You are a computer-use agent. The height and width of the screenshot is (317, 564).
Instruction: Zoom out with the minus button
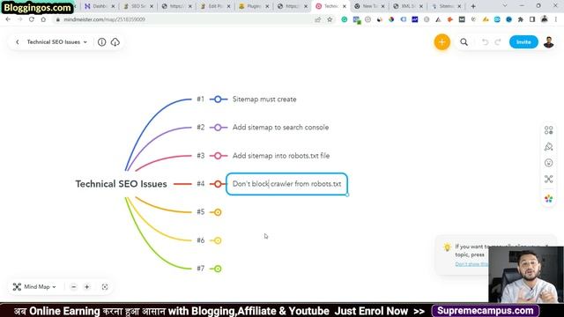(74, 287)
